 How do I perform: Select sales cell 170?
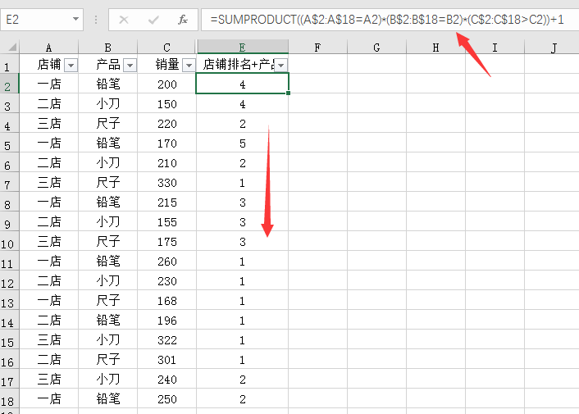(x=167, y=143)
